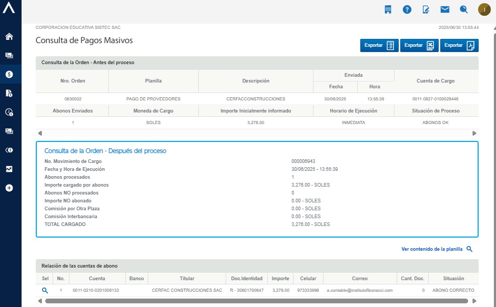Export the query to Excel

[x=419, y=45]
